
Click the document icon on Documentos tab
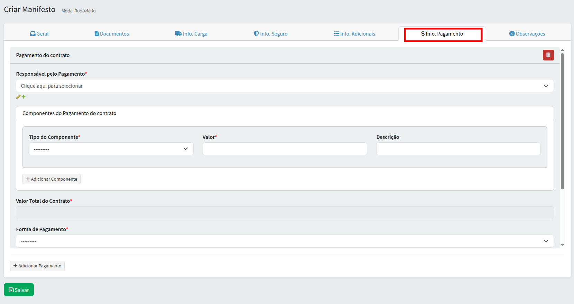coord(96,34)
